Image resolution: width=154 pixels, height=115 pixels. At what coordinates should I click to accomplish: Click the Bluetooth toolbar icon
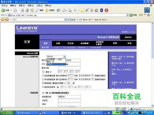click(x=102, y=10)
